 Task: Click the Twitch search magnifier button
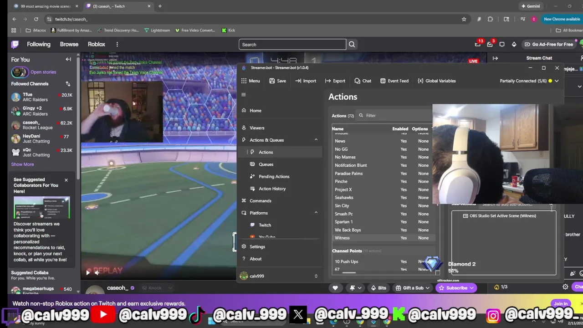click(352, 45)
